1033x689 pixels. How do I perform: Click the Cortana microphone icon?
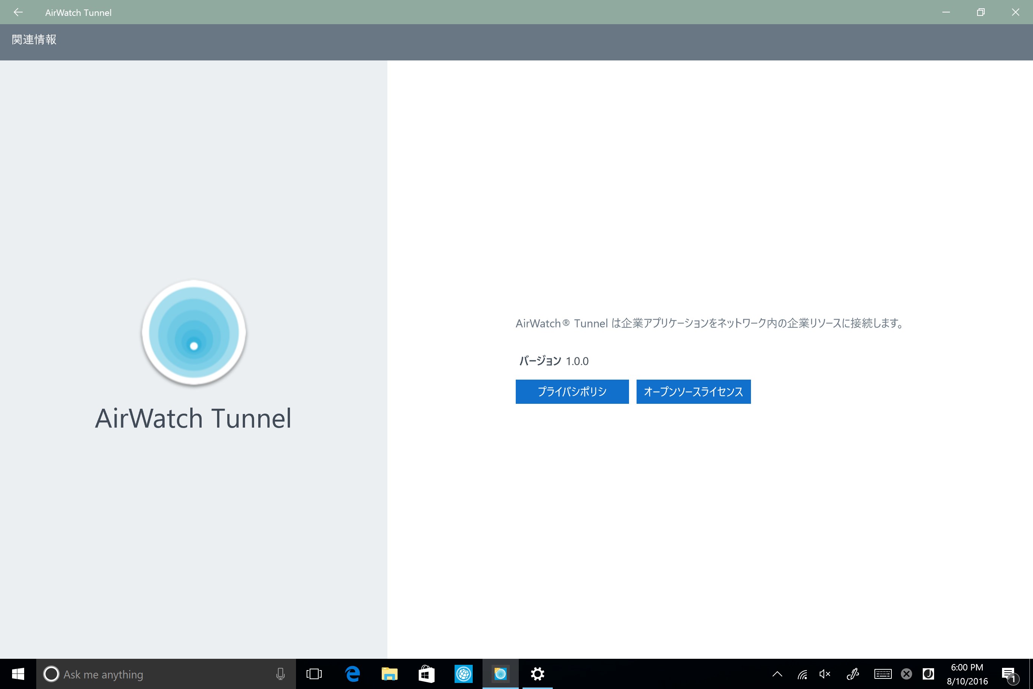click(280, 674)
